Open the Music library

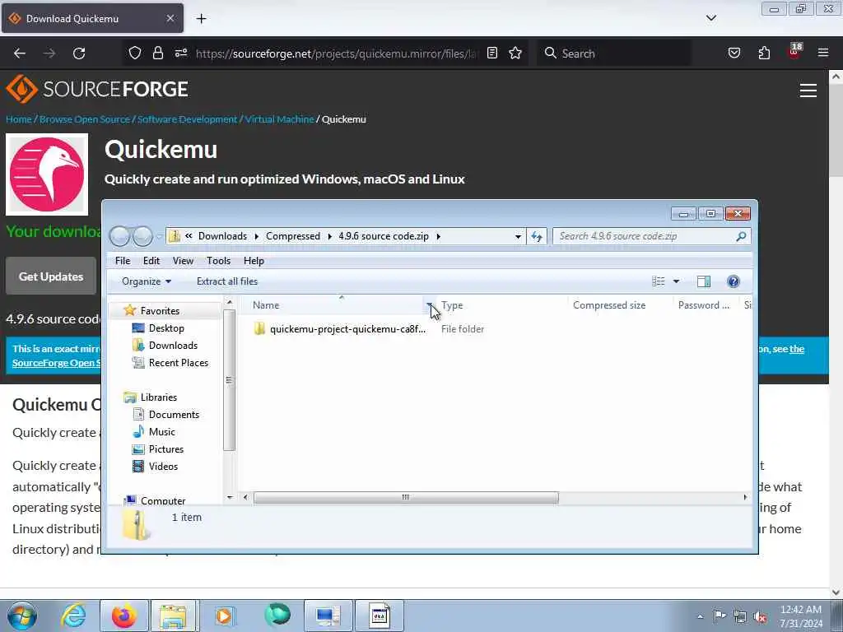tap(162, 431)
